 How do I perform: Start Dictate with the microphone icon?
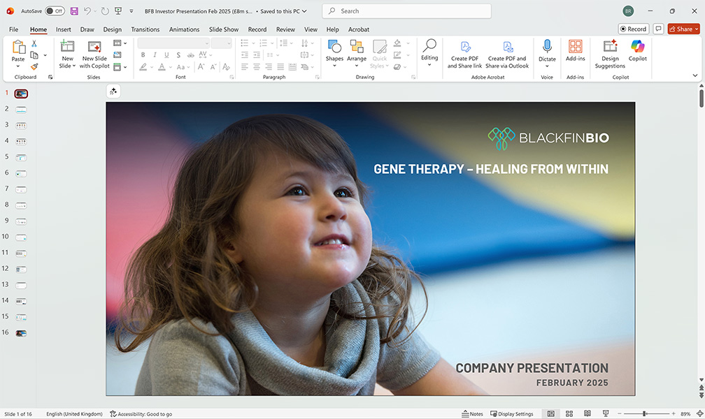click(547, 47)
